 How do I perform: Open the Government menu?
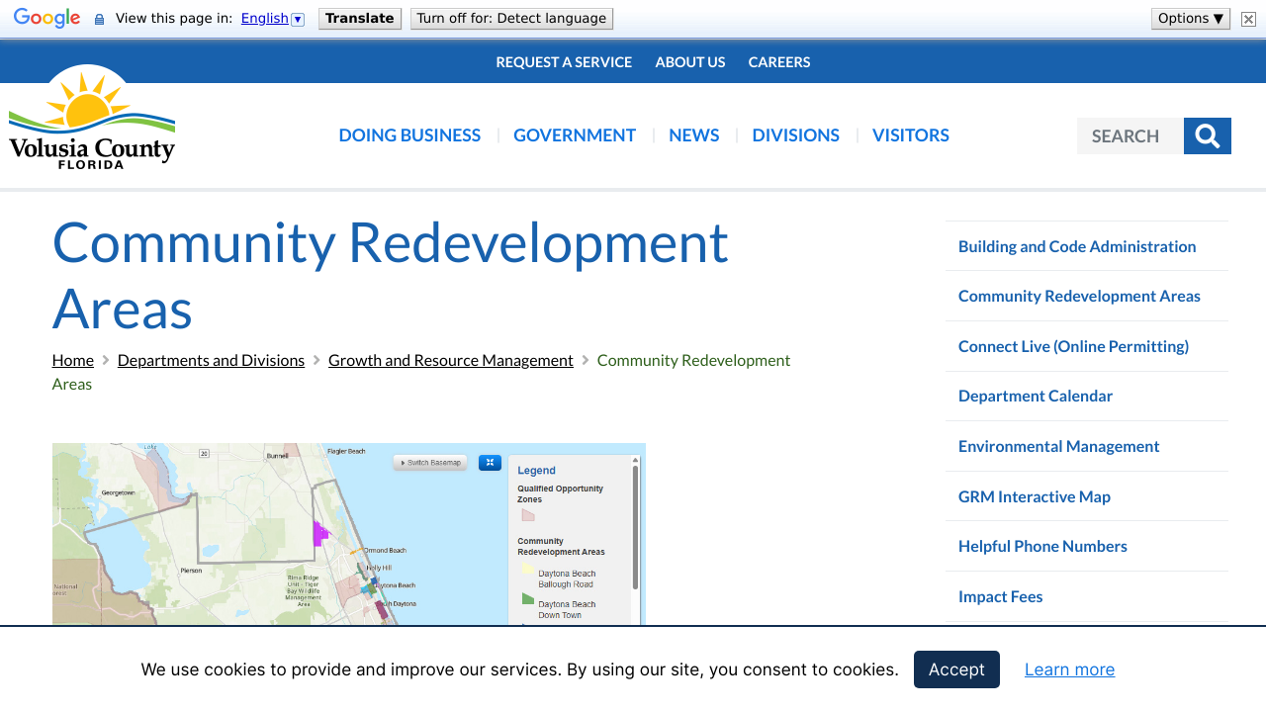pyautogui.click(x=574, y=135)
